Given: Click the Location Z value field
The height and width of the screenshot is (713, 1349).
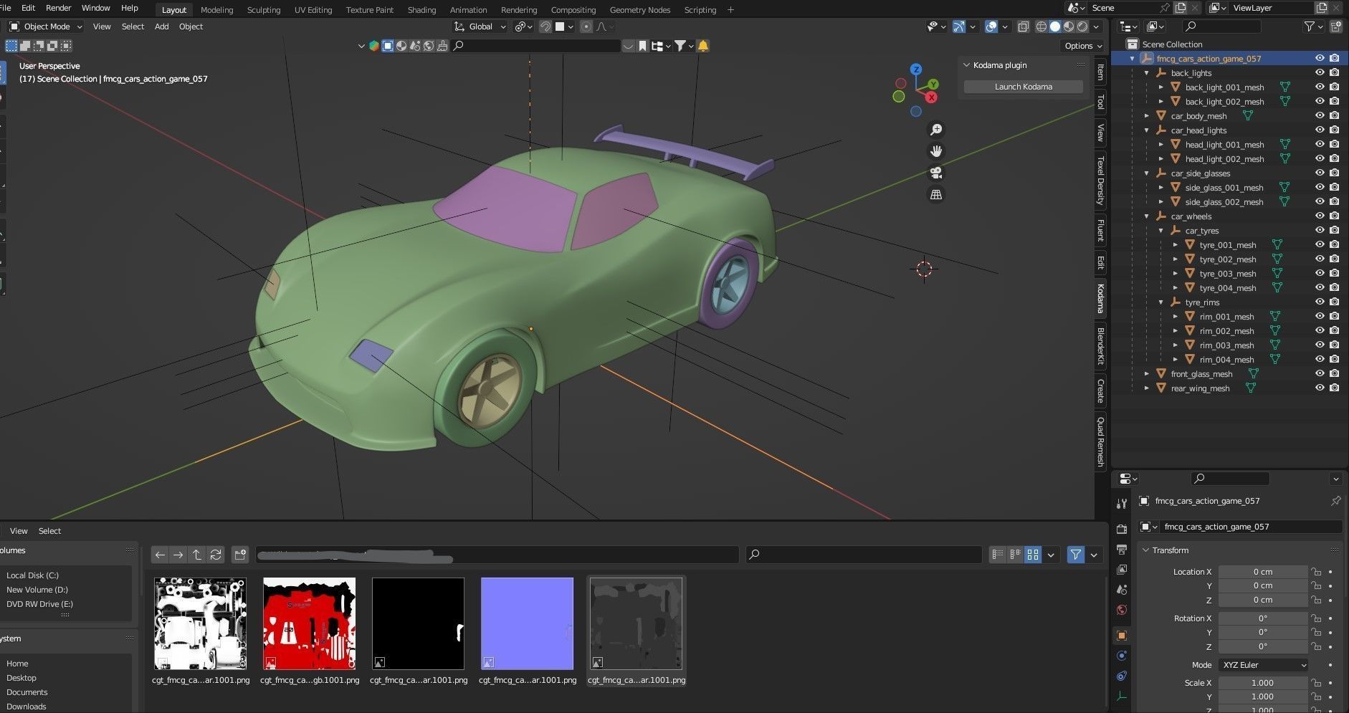Looking at the screenshot, I should pyautogui.click(x=1263, y=600).
